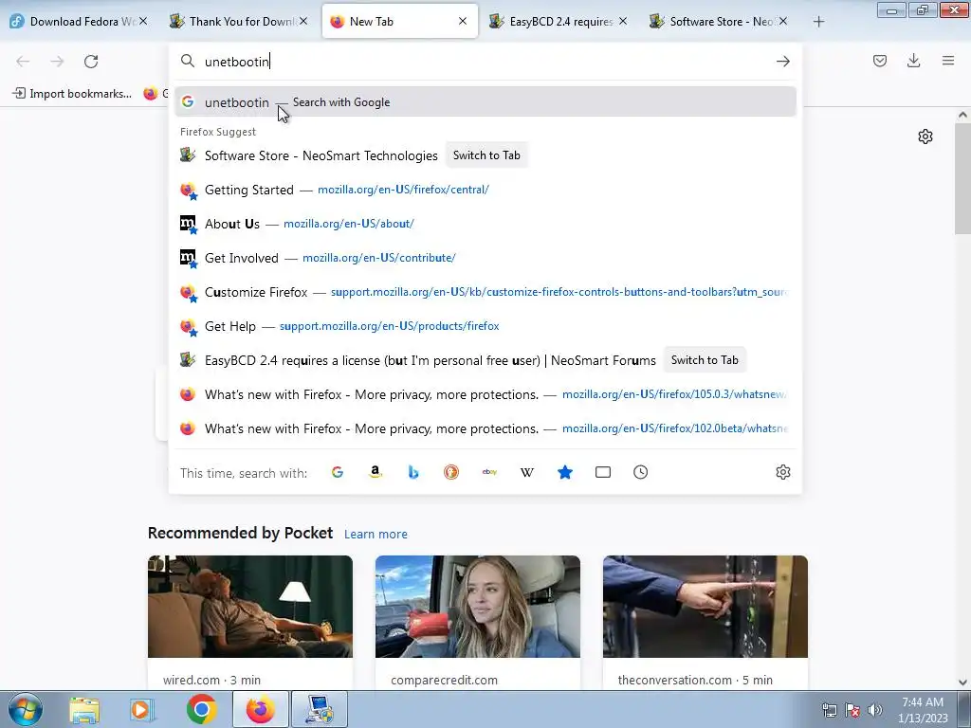Search this time with eBay icon
Image resolution: width=971 pixels, height=728 pixels.
pyautogui.click(x=489, y=472)
